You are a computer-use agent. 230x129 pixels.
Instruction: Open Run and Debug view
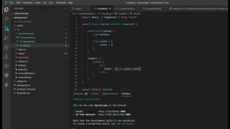pos(6,38)
